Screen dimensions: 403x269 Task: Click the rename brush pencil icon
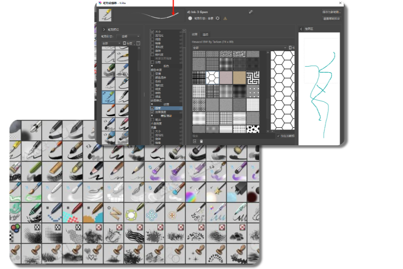point(251,12)
